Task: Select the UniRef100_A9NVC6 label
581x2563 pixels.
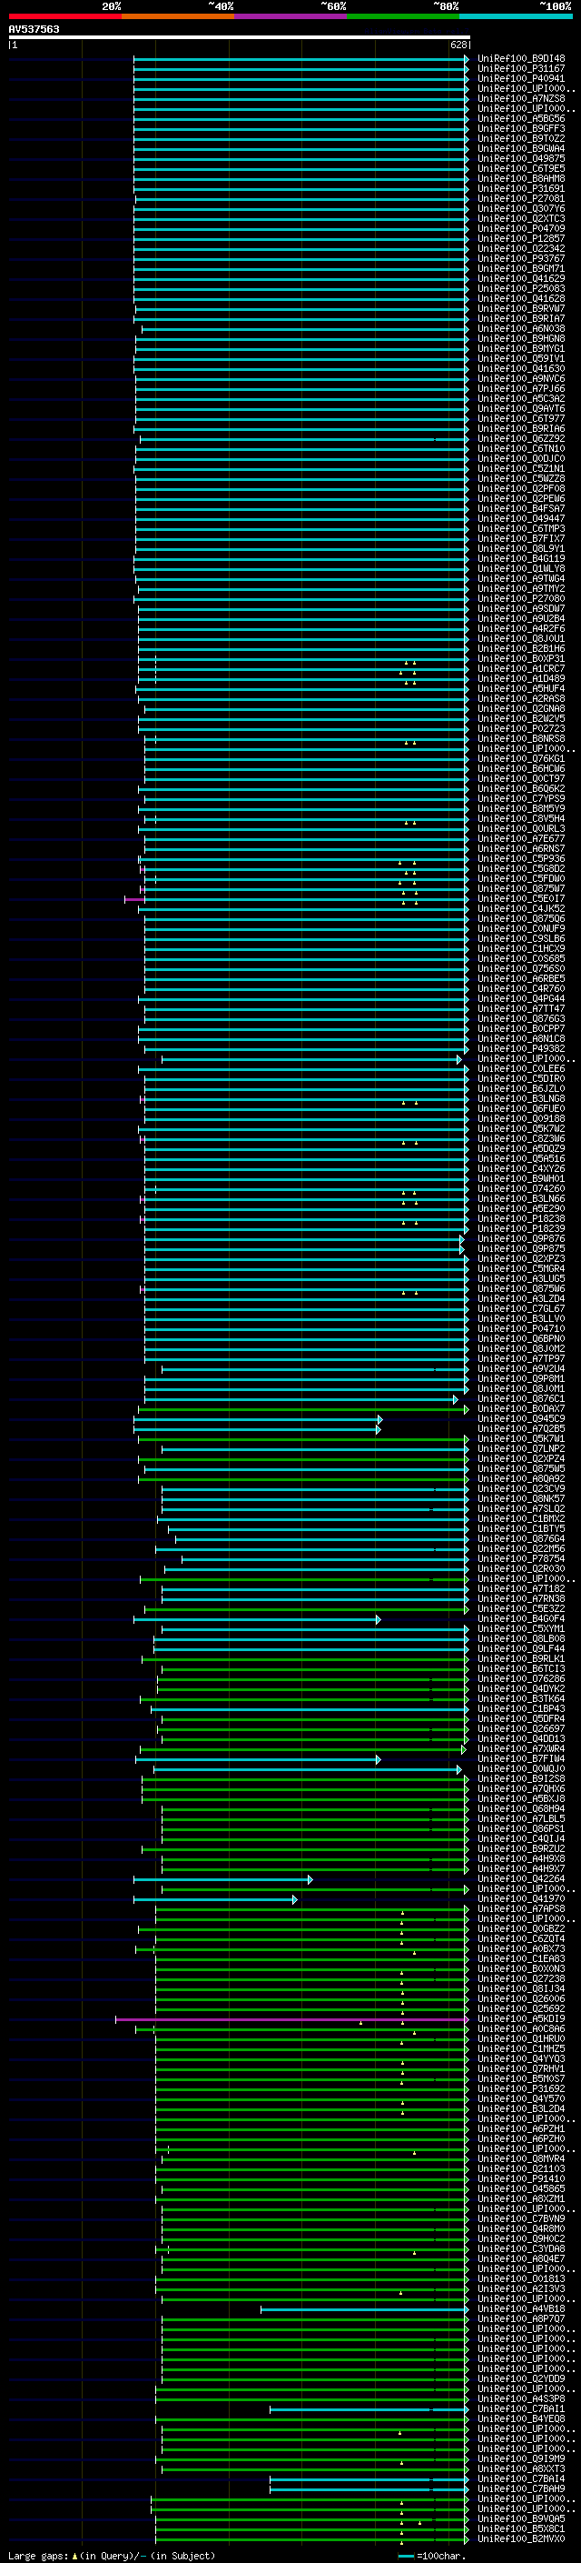Action: click(x=521, y=378)
